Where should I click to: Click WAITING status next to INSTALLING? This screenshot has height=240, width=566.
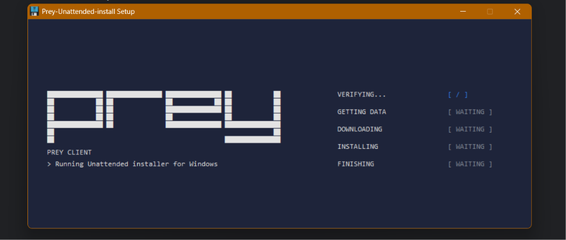click(x=470, y=147)
